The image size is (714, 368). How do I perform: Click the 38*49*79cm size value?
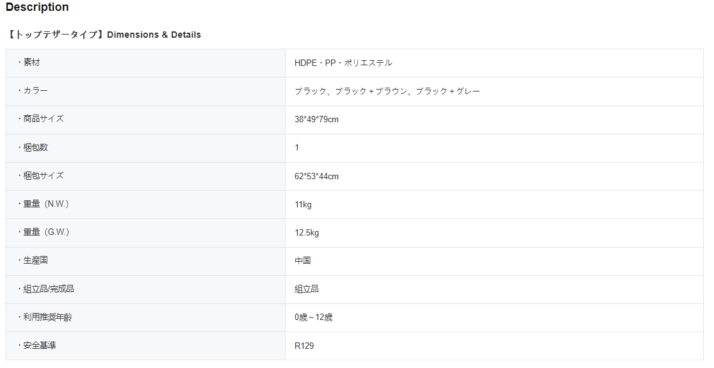316,119
